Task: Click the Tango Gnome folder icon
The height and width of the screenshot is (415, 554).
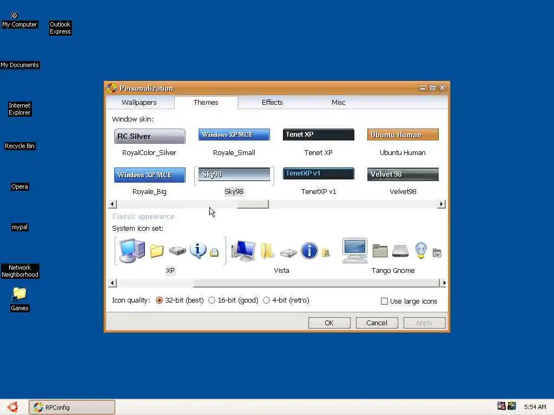Action: click(x=380, y=251)
